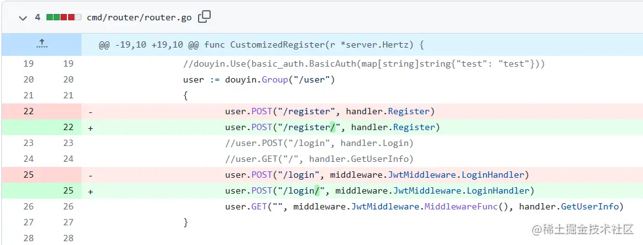Click the user.GET MiddlewareFunc GetUserInfo line

pyautogui.click(x=424, y=207)
